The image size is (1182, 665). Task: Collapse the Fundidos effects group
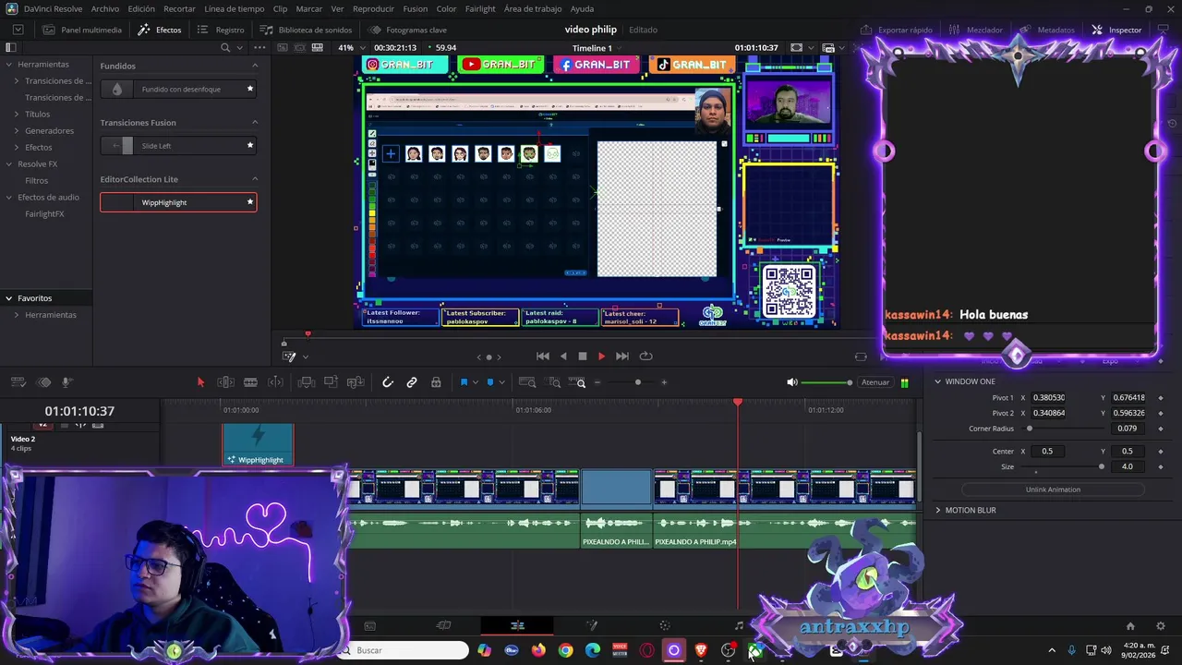[255, 66]
